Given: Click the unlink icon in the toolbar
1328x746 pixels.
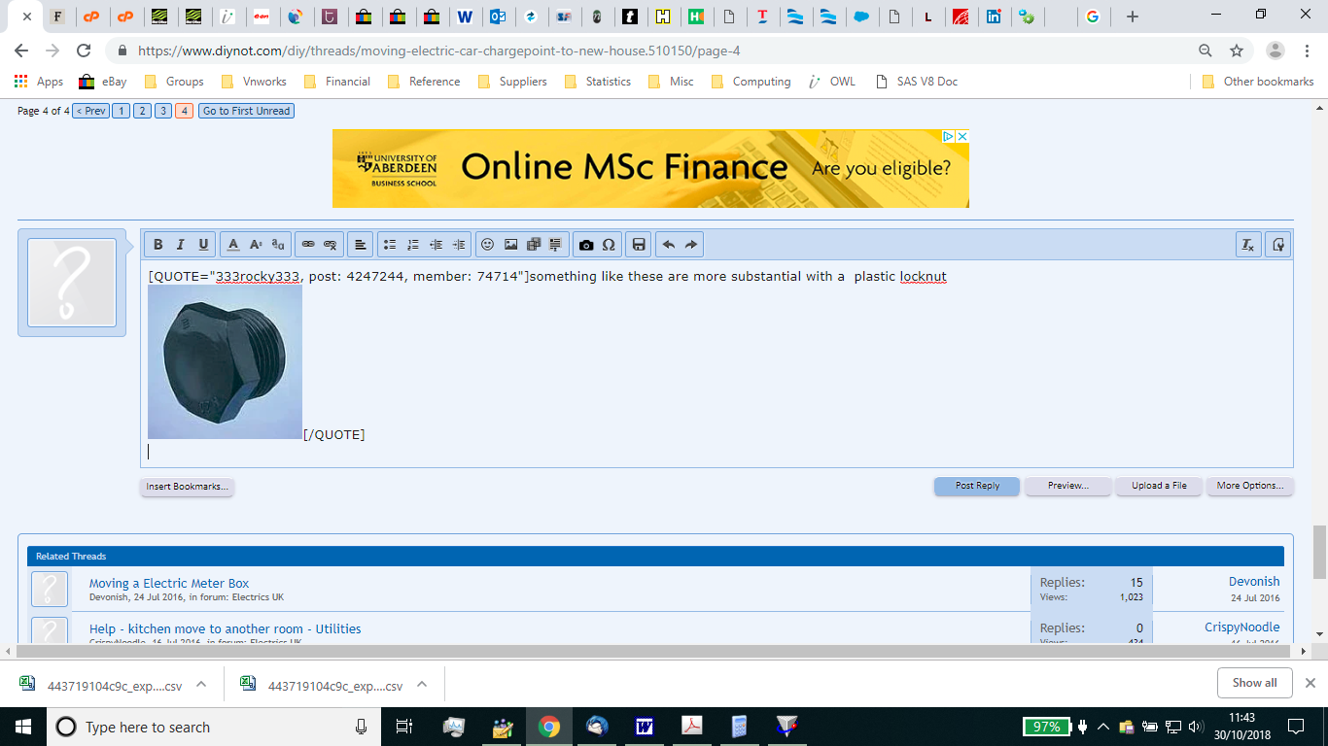Looking at the screenshot, I should pos(331,245).
